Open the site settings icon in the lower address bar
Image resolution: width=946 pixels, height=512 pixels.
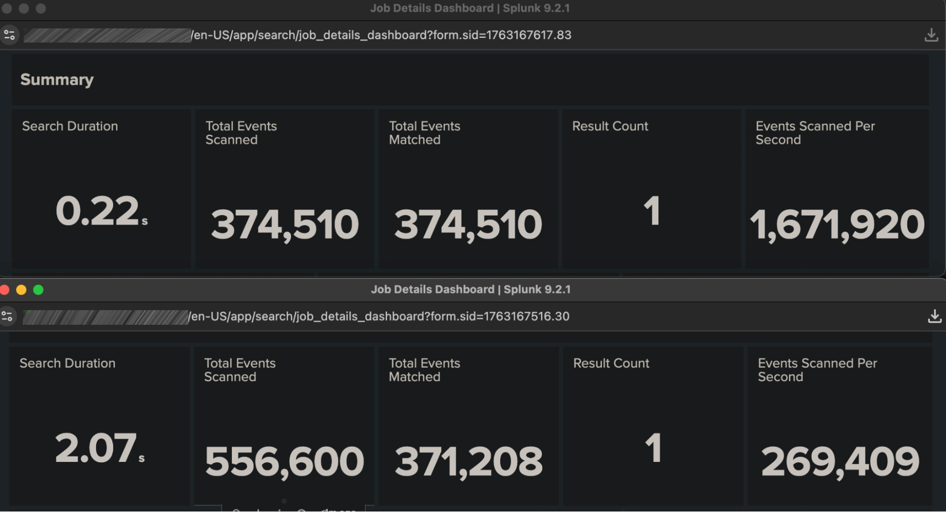pyautogui.click(x=7, y=316)
